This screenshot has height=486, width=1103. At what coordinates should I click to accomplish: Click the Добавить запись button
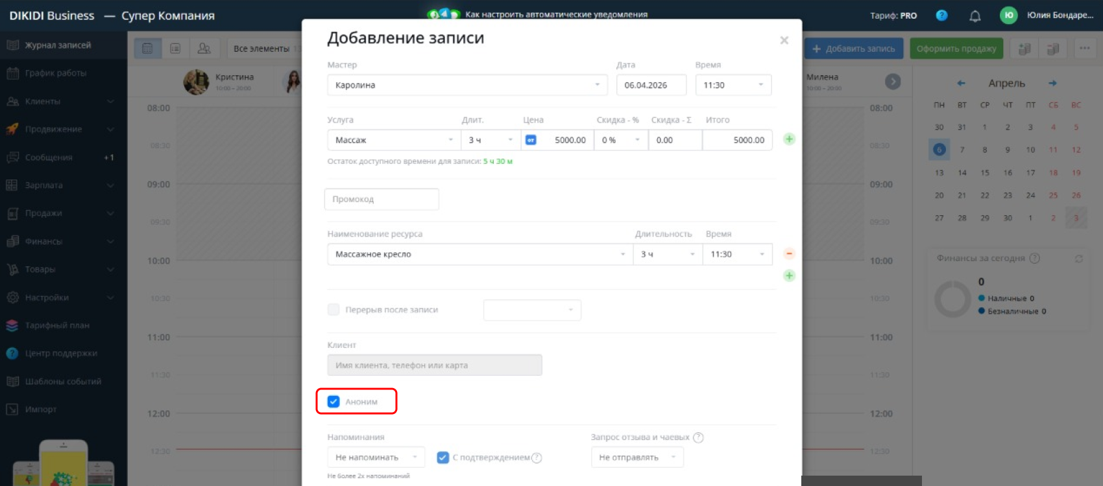tap(853, 49)
